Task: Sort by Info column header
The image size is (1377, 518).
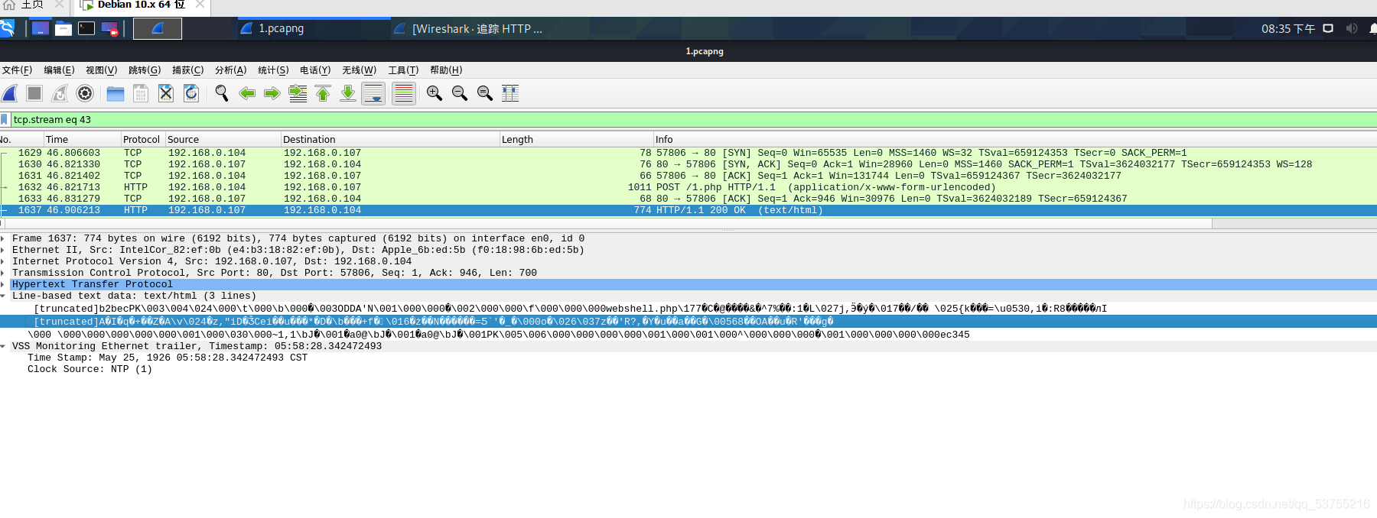Action: pos(1014,139)
